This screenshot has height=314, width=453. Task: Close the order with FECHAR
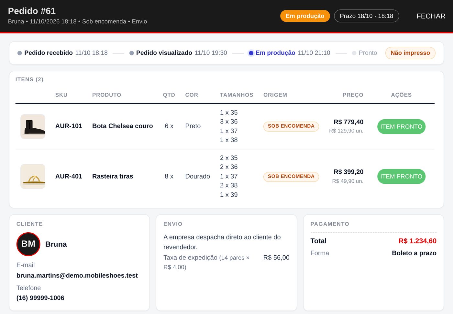tap(431, 16)
